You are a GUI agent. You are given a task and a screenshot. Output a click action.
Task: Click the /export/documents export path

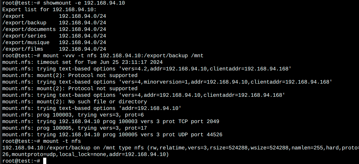(29, 29)
